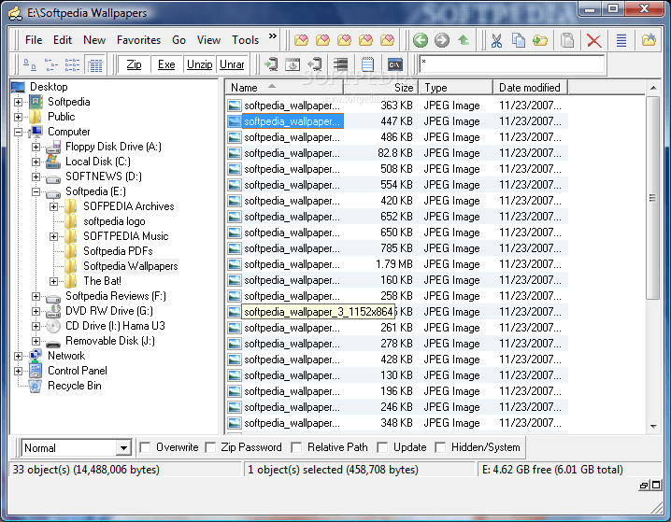
Task: Expand the SOFPEDIA Archives folder
Action: [x=53, y=207]
